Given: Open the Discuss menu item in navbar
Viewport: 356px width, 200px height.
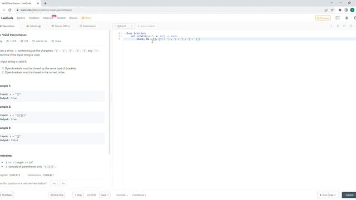Looking at the screenshot, I should coord(73,18).
